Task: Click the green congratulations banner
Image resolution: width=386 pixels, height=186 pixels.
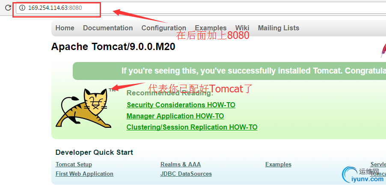Action: (x=229, y=71)
